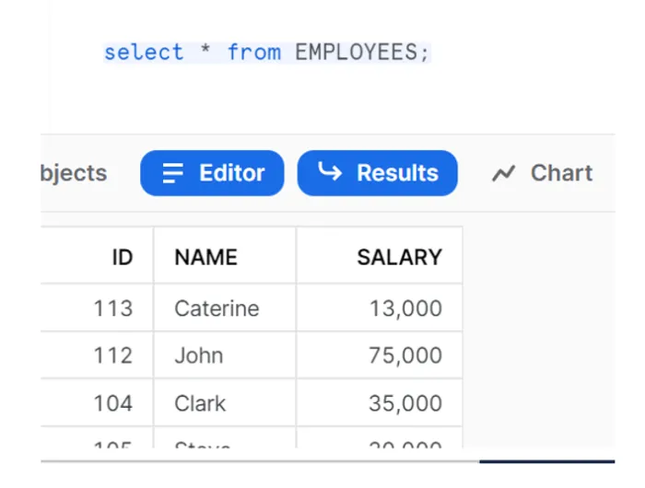This screenshot has width=645, height=488.
Task: Click the Results arrow icon
Action: pyautogui.click(x=329, y=172)
